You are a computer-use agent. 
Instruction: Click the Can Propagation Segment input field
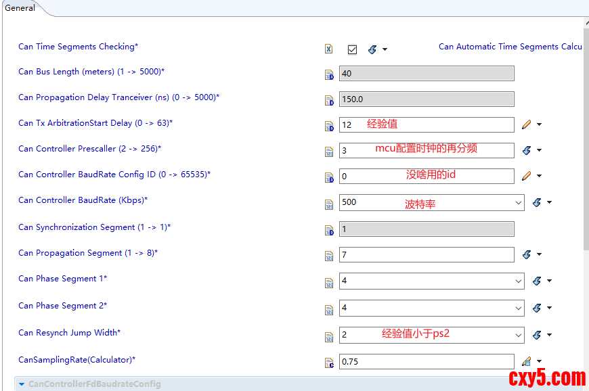pyautogui.click(x=426, y=254)
